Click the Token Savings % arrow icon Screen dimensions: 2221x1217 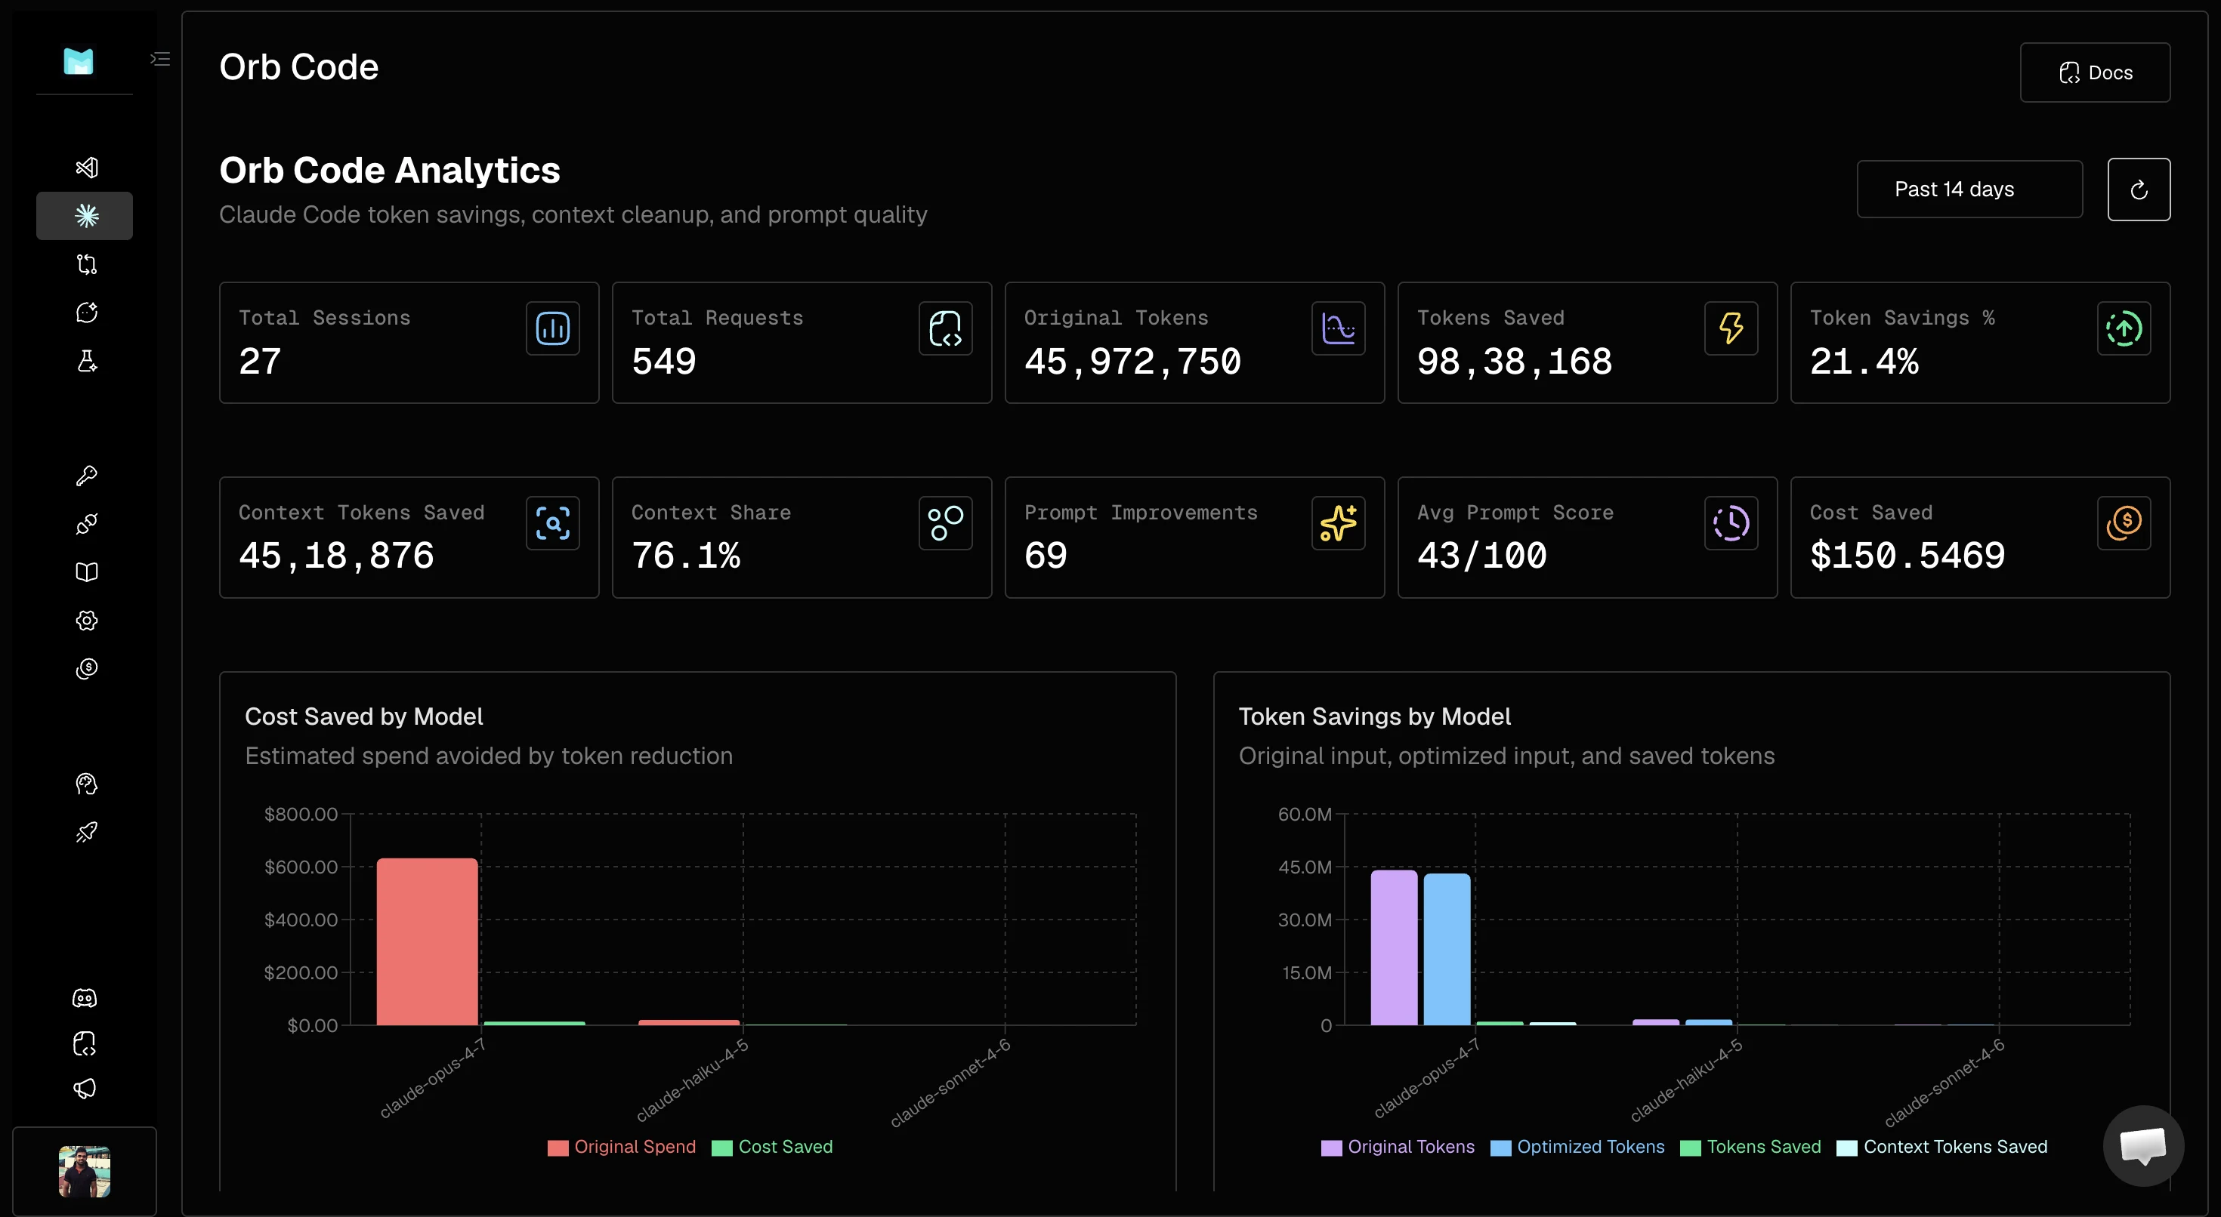pos(2124,328)
